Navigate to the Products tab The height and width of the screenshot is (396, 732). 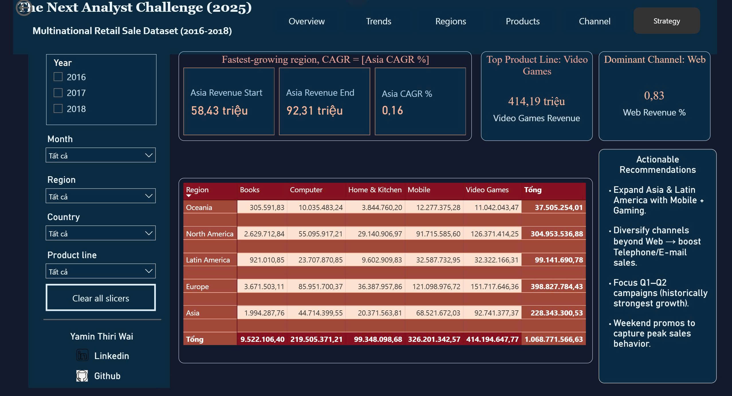(x=523, y=21)
